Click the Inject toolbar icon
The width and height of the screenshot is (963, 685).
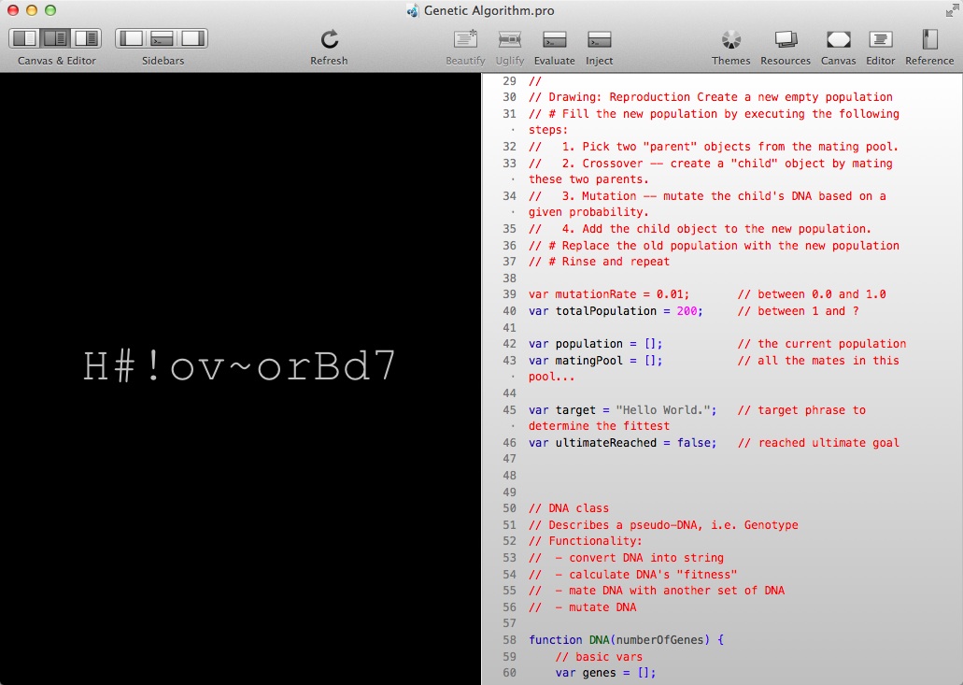click(599, 39)
